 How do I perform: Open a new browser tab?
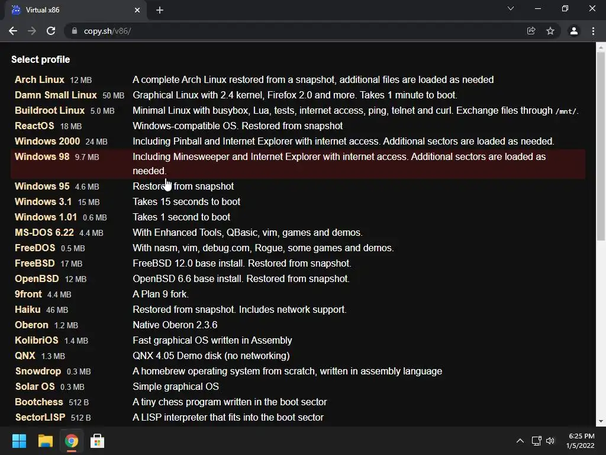pyautogui.click(x=160, y=10)
